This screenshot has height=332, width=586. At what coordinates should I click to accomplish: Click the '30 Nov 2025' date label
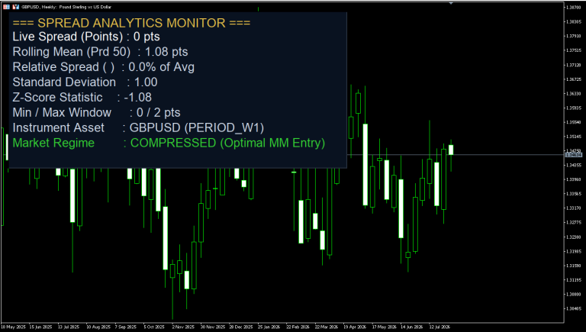pyautogui.click(x=212, y=327)
